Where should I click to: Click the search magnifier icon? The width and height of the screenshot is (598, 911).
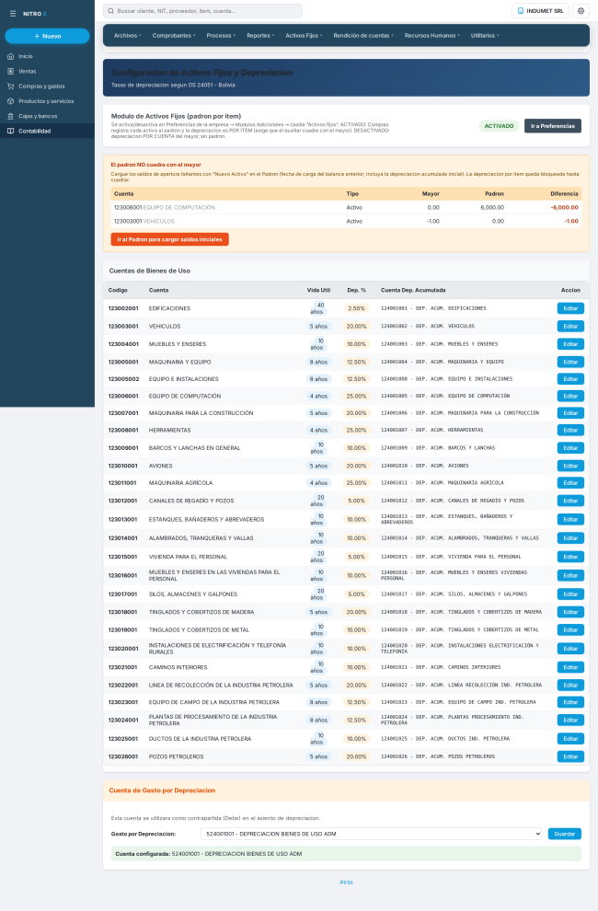111,11
